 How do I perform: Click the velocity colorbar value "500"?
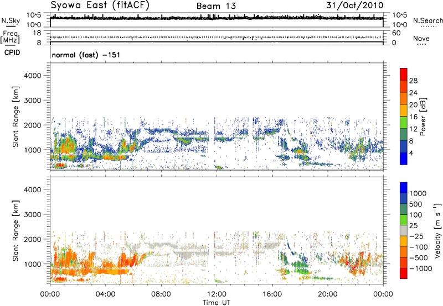pyautogui.click(x=416, y=204)
